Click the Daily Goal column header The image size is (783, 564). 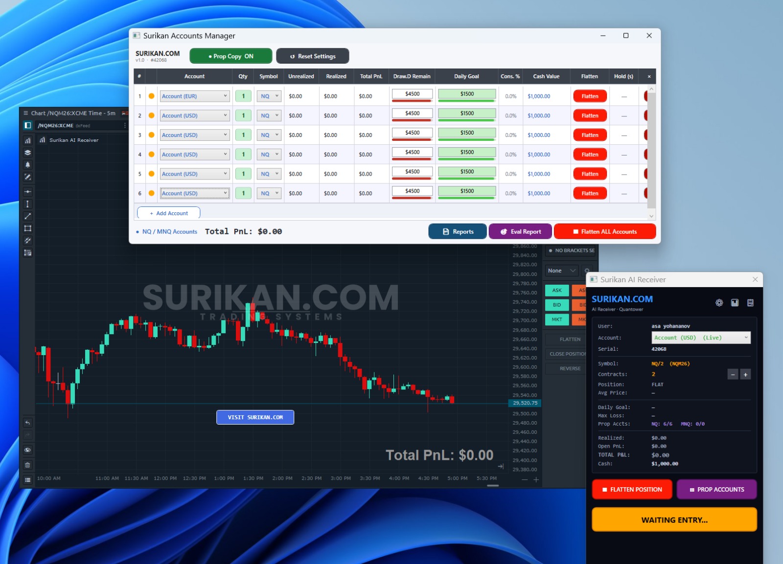click(x=466, y=76)
